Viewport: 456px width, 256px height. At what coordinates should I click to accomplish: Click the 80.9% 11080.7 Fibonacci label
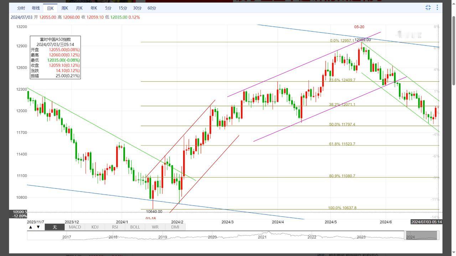(342, 176)
